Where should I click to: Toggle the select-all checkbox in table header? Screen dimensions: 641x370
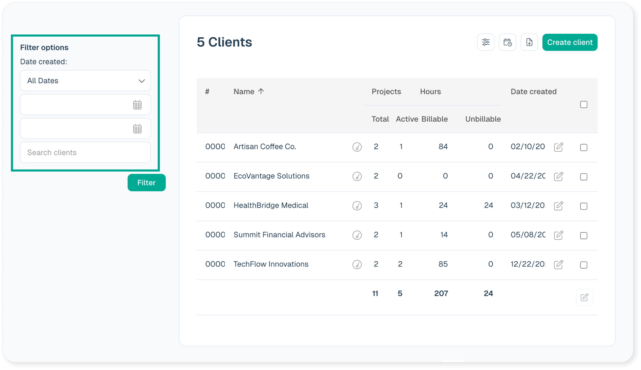(584, 105)
